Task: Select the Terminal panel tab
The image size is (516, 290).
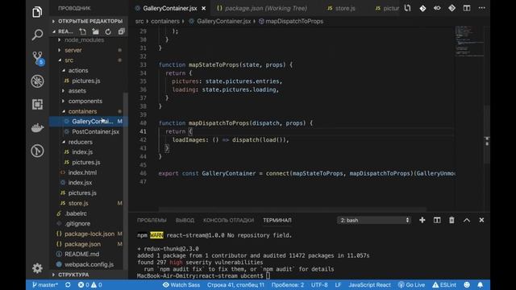Action: tap(277, 220)
